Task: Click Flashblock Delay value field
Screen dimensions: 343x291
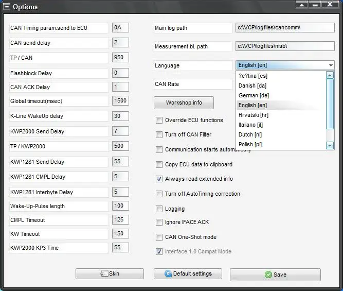Action: (x=120, y=73)
